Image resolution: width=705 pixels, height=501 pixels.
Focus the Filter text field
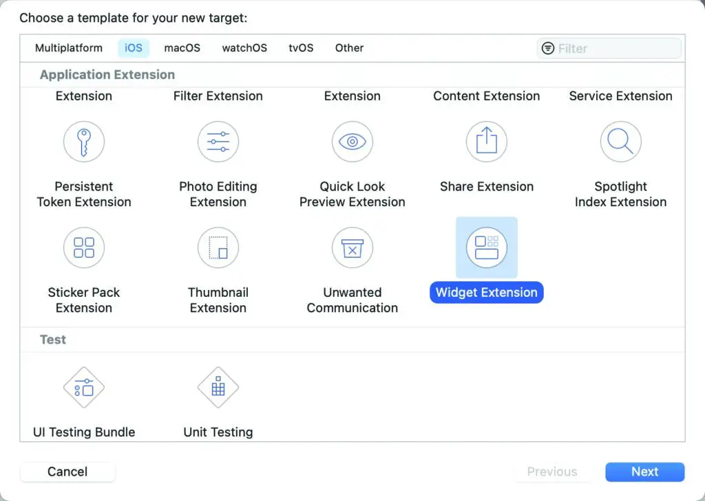[x=616, y=49]
